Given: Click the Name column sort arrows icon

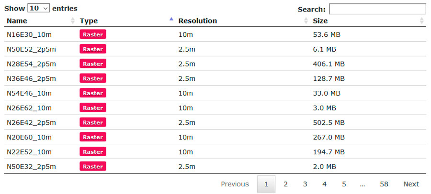Looking at the screenshot, I should (x=73, y=21).
